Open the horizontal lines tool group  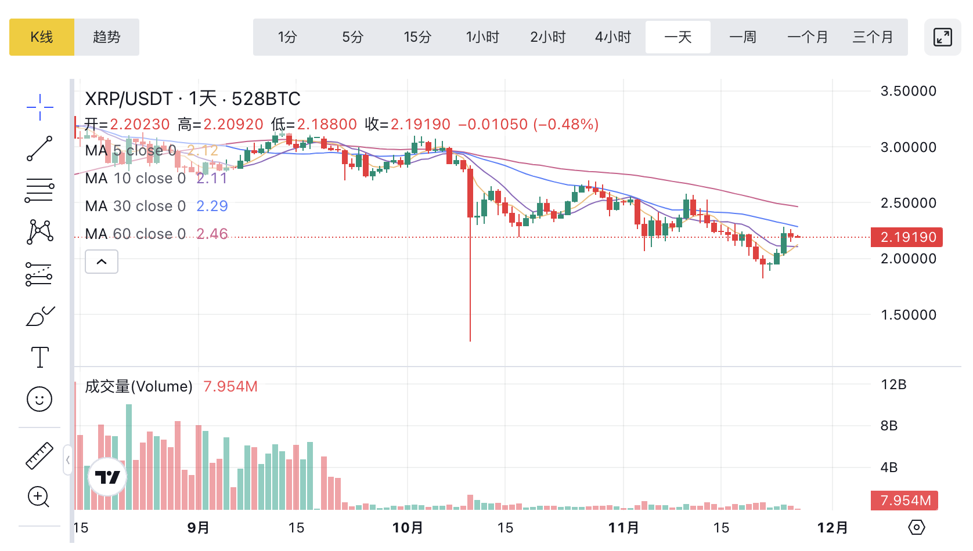39,190
